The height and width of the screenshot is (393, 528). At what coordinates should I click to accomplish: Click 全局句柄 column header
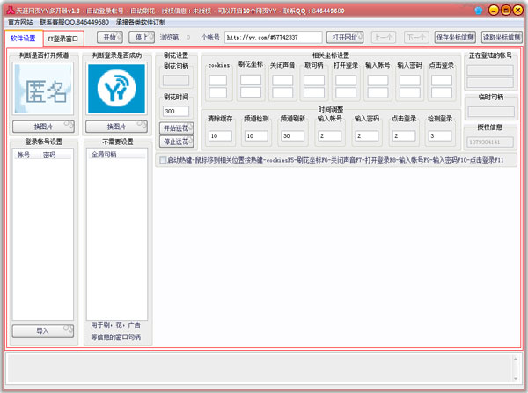point(104,155)
